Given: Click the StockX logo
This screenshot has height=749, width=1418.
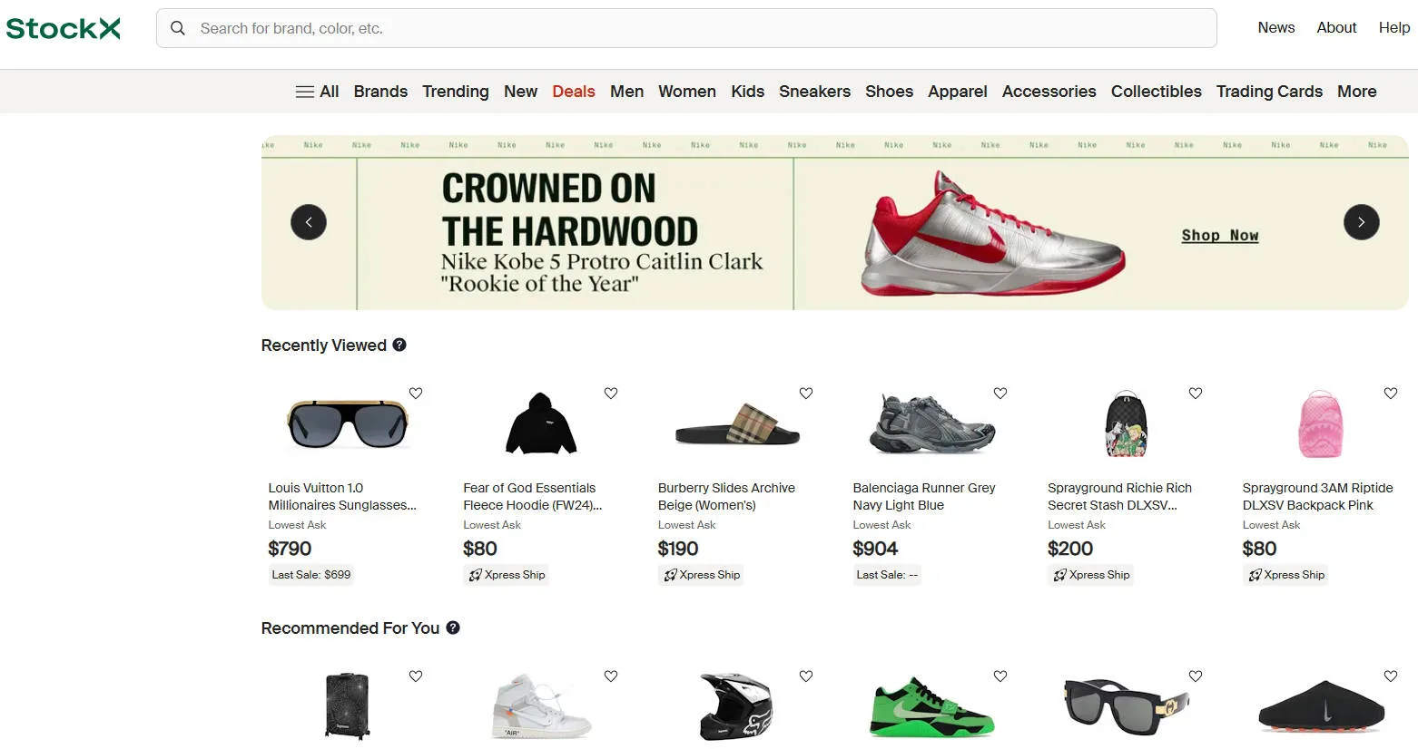Looking at the screenshot, I should click(64, 29).
